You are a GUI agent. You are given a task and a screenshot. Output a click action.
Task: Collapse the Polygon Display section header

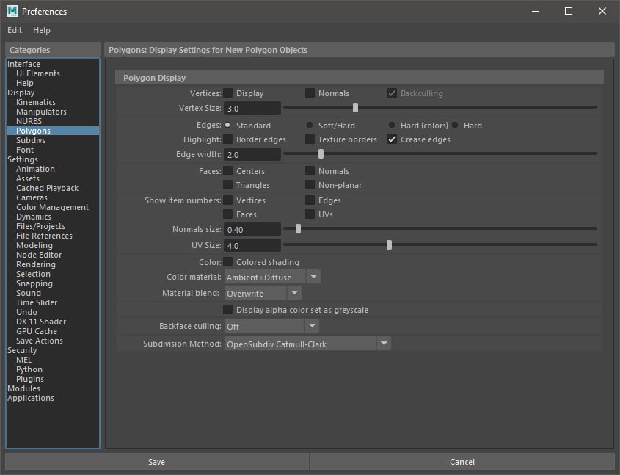pos(359,78)
